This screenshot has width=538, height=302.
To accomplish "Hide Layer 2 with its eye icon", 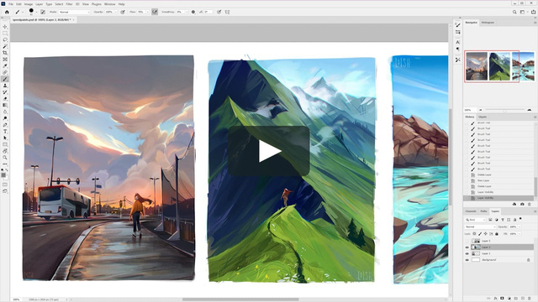I will (467, 247).
